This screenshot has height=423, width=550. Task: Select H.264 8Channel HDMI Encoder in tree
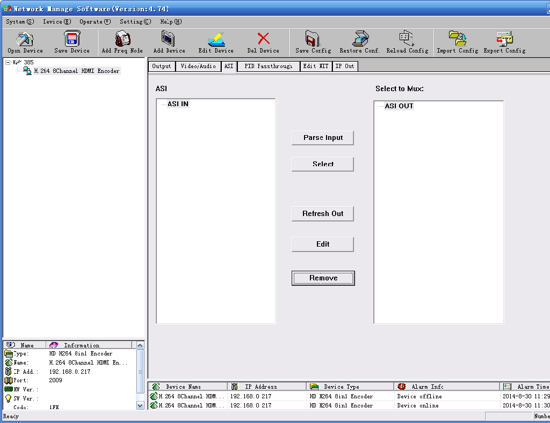tap(77, 71)
